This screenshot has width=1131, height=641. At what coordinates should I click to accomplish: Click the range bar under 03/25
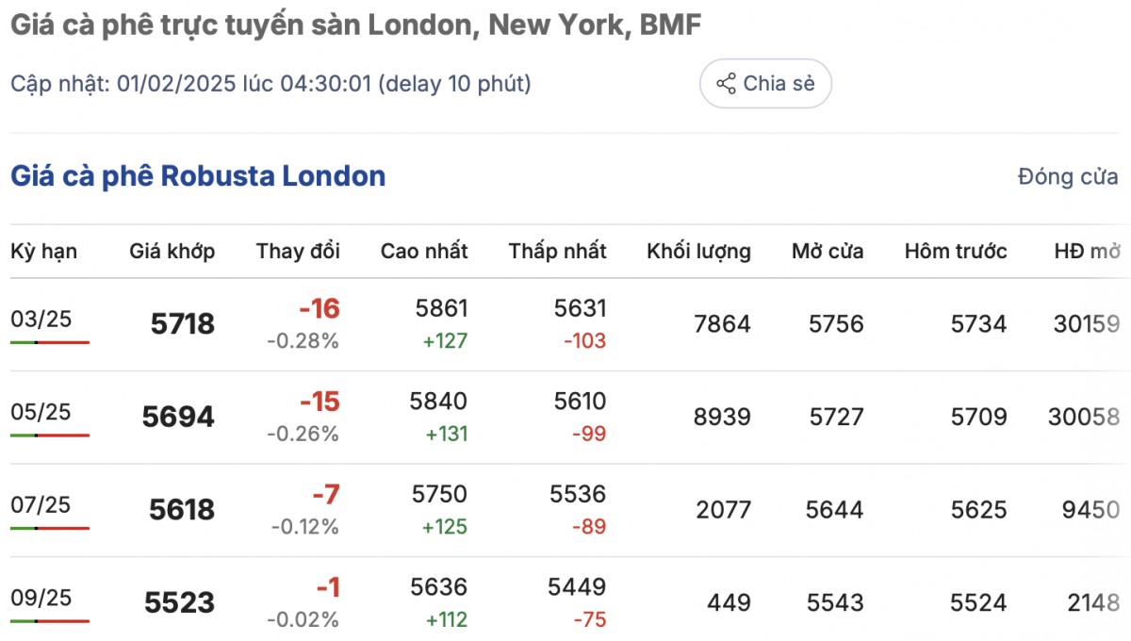coord(50,342)
